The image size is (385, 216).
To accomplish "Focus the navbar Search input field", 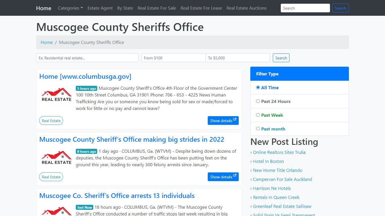I will (305, 8).
